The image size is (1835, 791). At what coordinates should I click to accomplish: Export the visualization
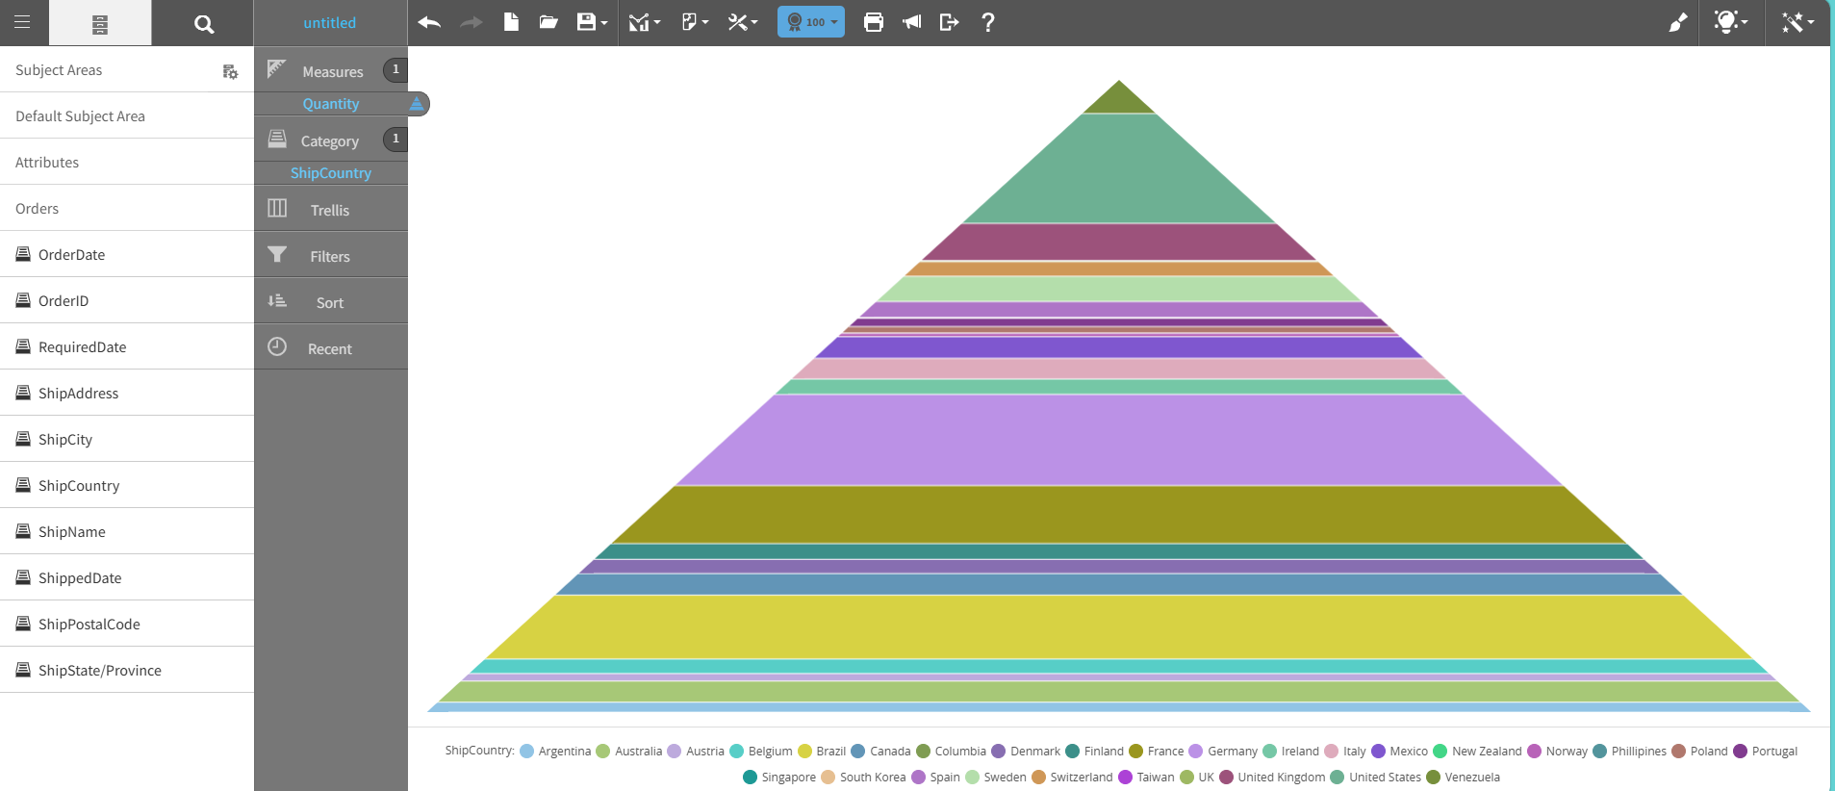(950, 22)
